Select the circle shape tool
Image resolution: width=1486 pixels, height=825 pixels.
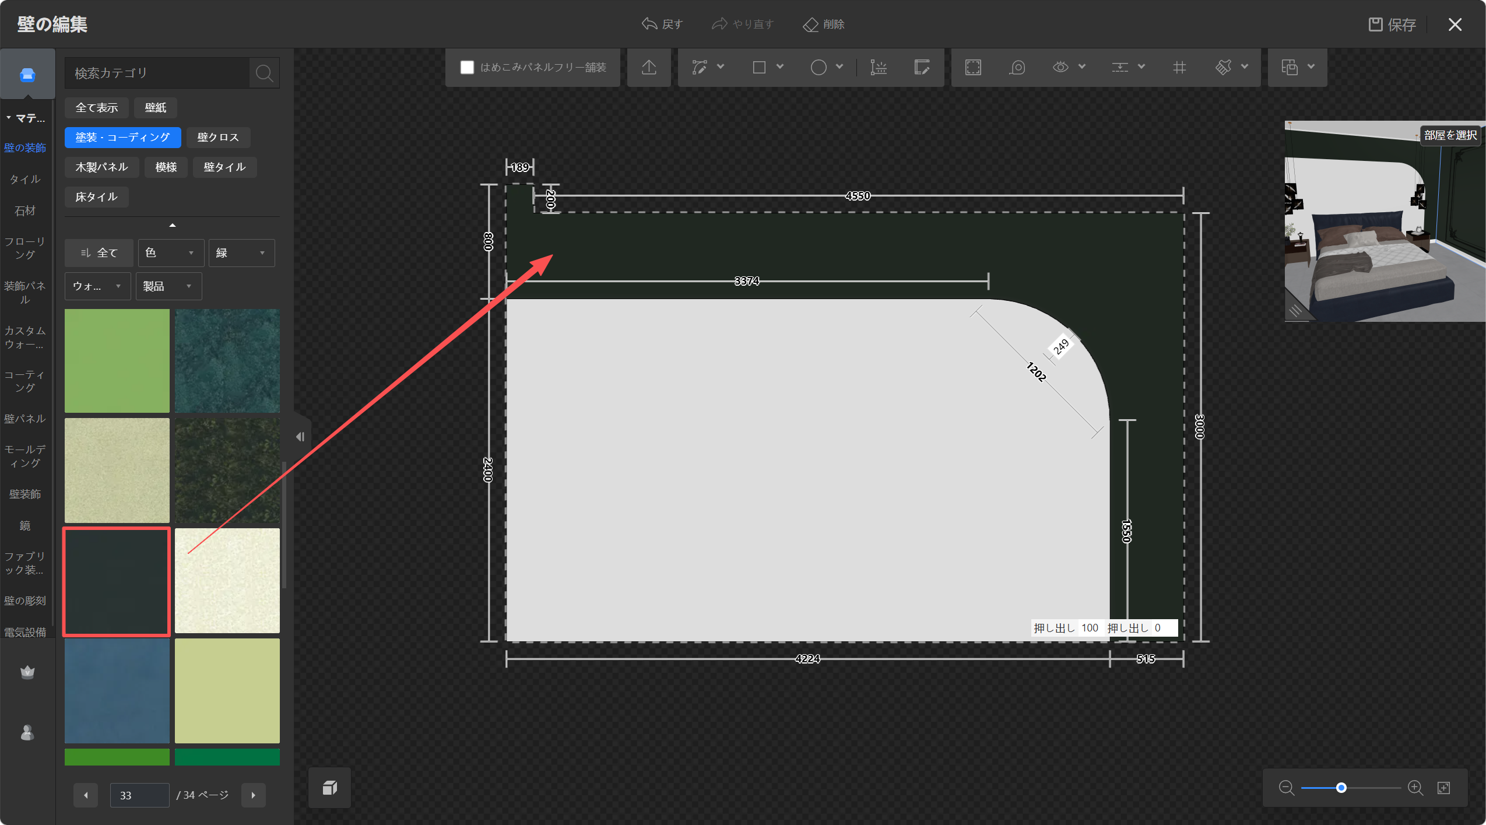click(x=818, y=68)
